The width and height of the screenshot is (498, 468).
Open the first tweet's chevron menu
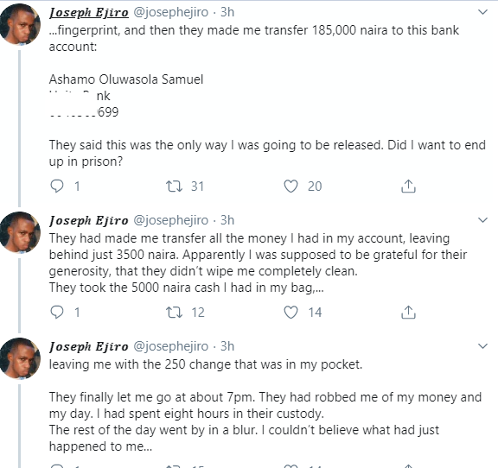pos(482,12)
